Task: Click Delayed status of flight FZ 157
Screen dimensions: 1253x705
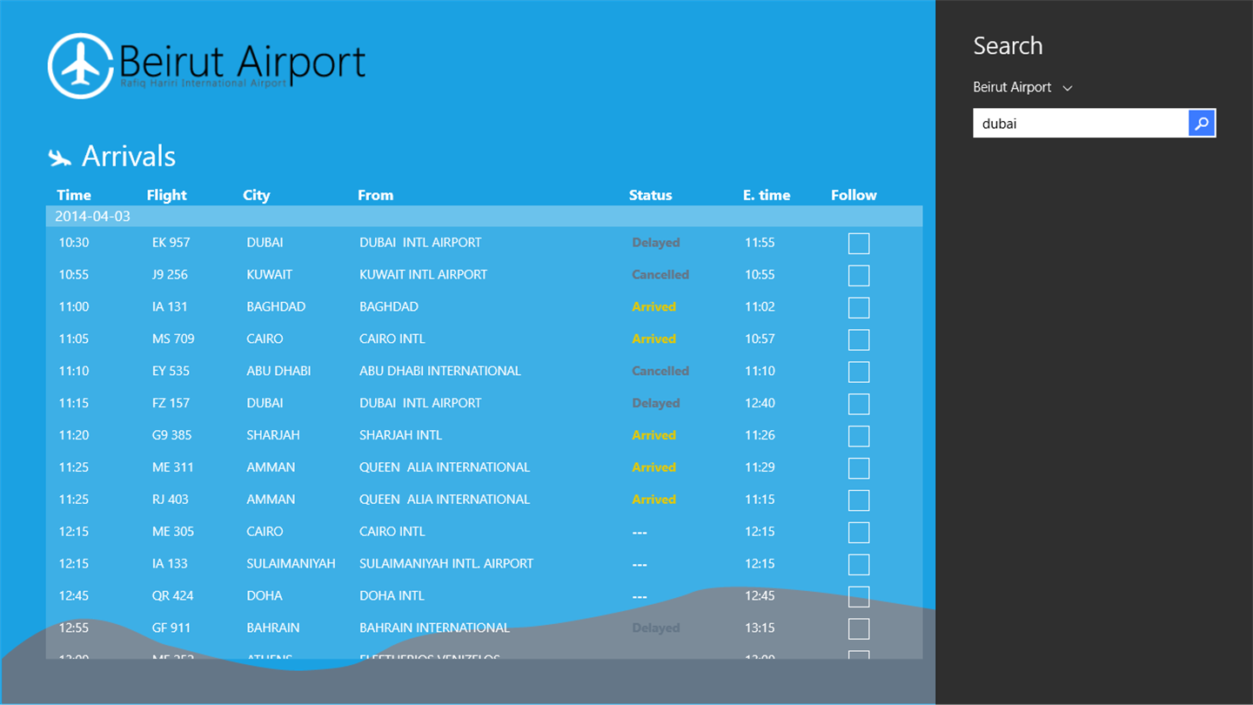Action: [656, 403]
